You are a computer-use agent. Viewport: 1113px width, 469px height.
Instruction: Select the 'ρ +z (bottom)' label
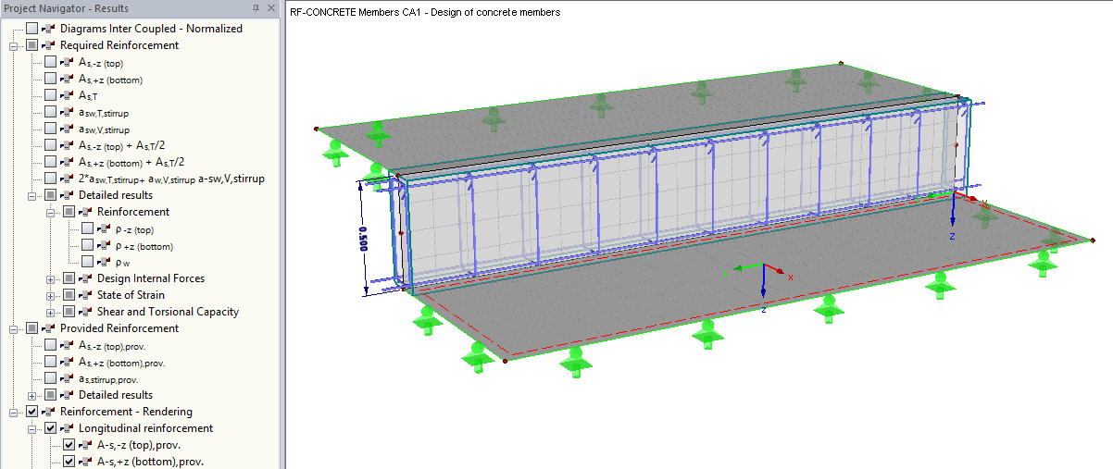(x=144, y=245)
